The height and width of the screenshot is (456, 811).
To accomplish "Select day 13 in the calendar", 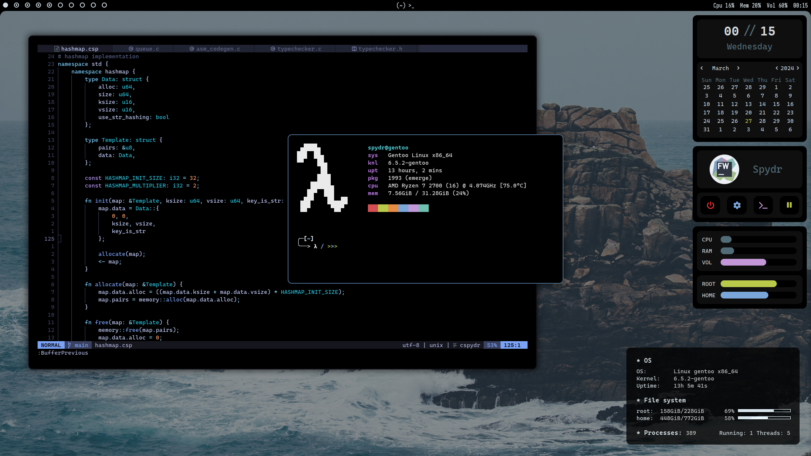I will point(748,104).
